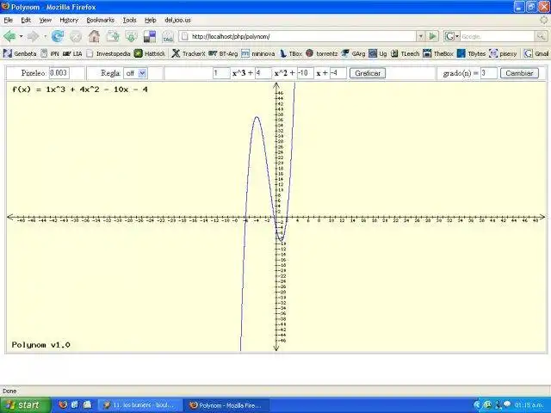Click the Cambiar button

point(519,73)
